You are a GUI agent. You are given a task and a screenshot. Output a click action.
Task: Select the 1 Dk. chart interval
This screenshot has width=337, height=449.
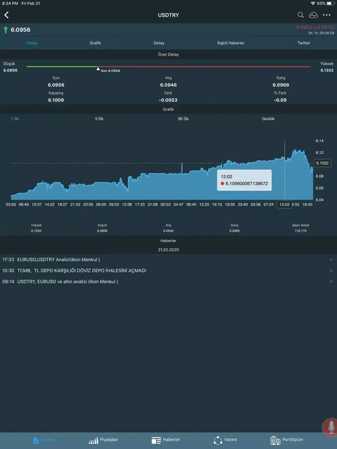click(x=15, y=119)
